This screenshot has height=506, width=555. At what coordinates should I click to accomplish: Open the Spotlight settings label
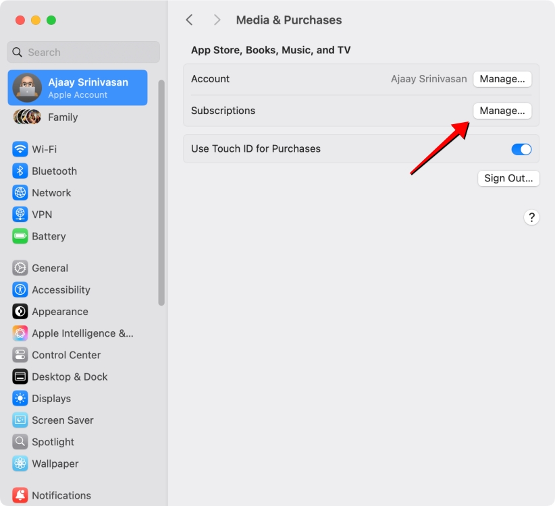tap(53, 442)
